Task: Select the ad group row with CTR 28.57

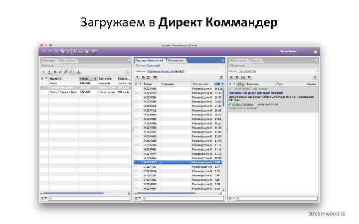Action: (178, 97)
